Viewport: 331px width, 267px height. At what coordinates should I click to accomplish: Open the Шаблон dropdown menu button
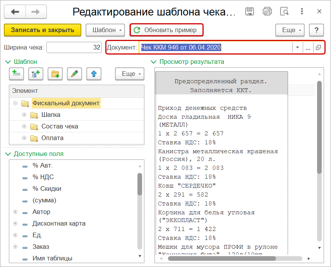coord(105,30)
